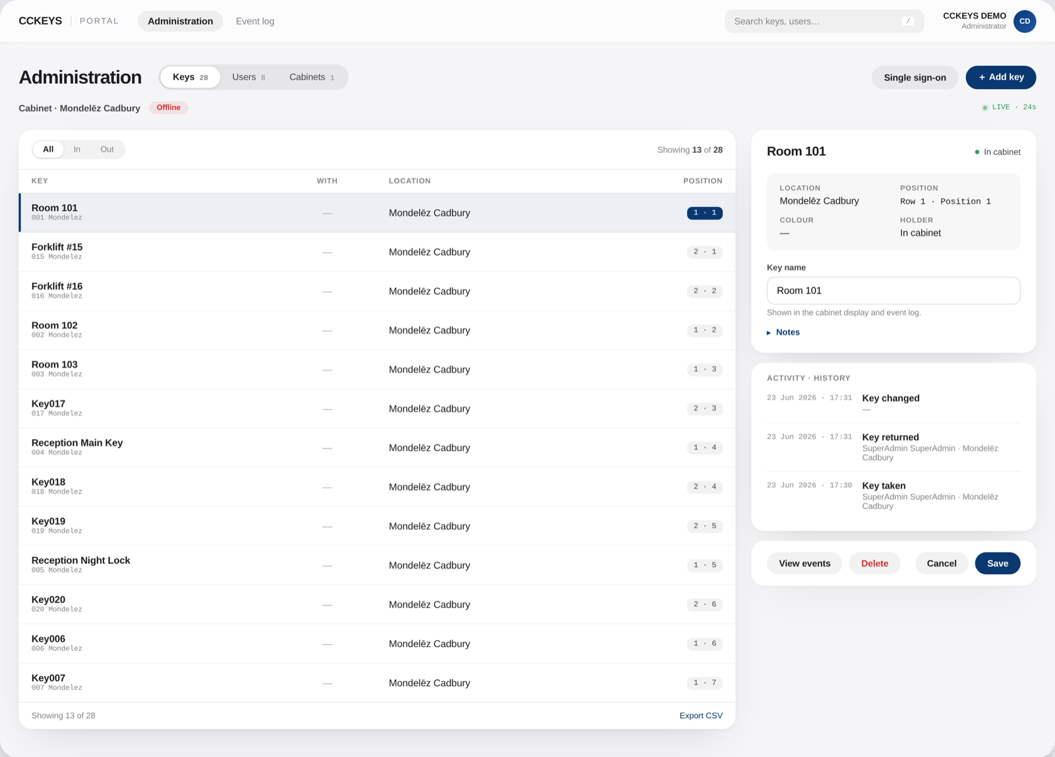
Task: Switch to the Keys tab
Action: pos(190,77)
